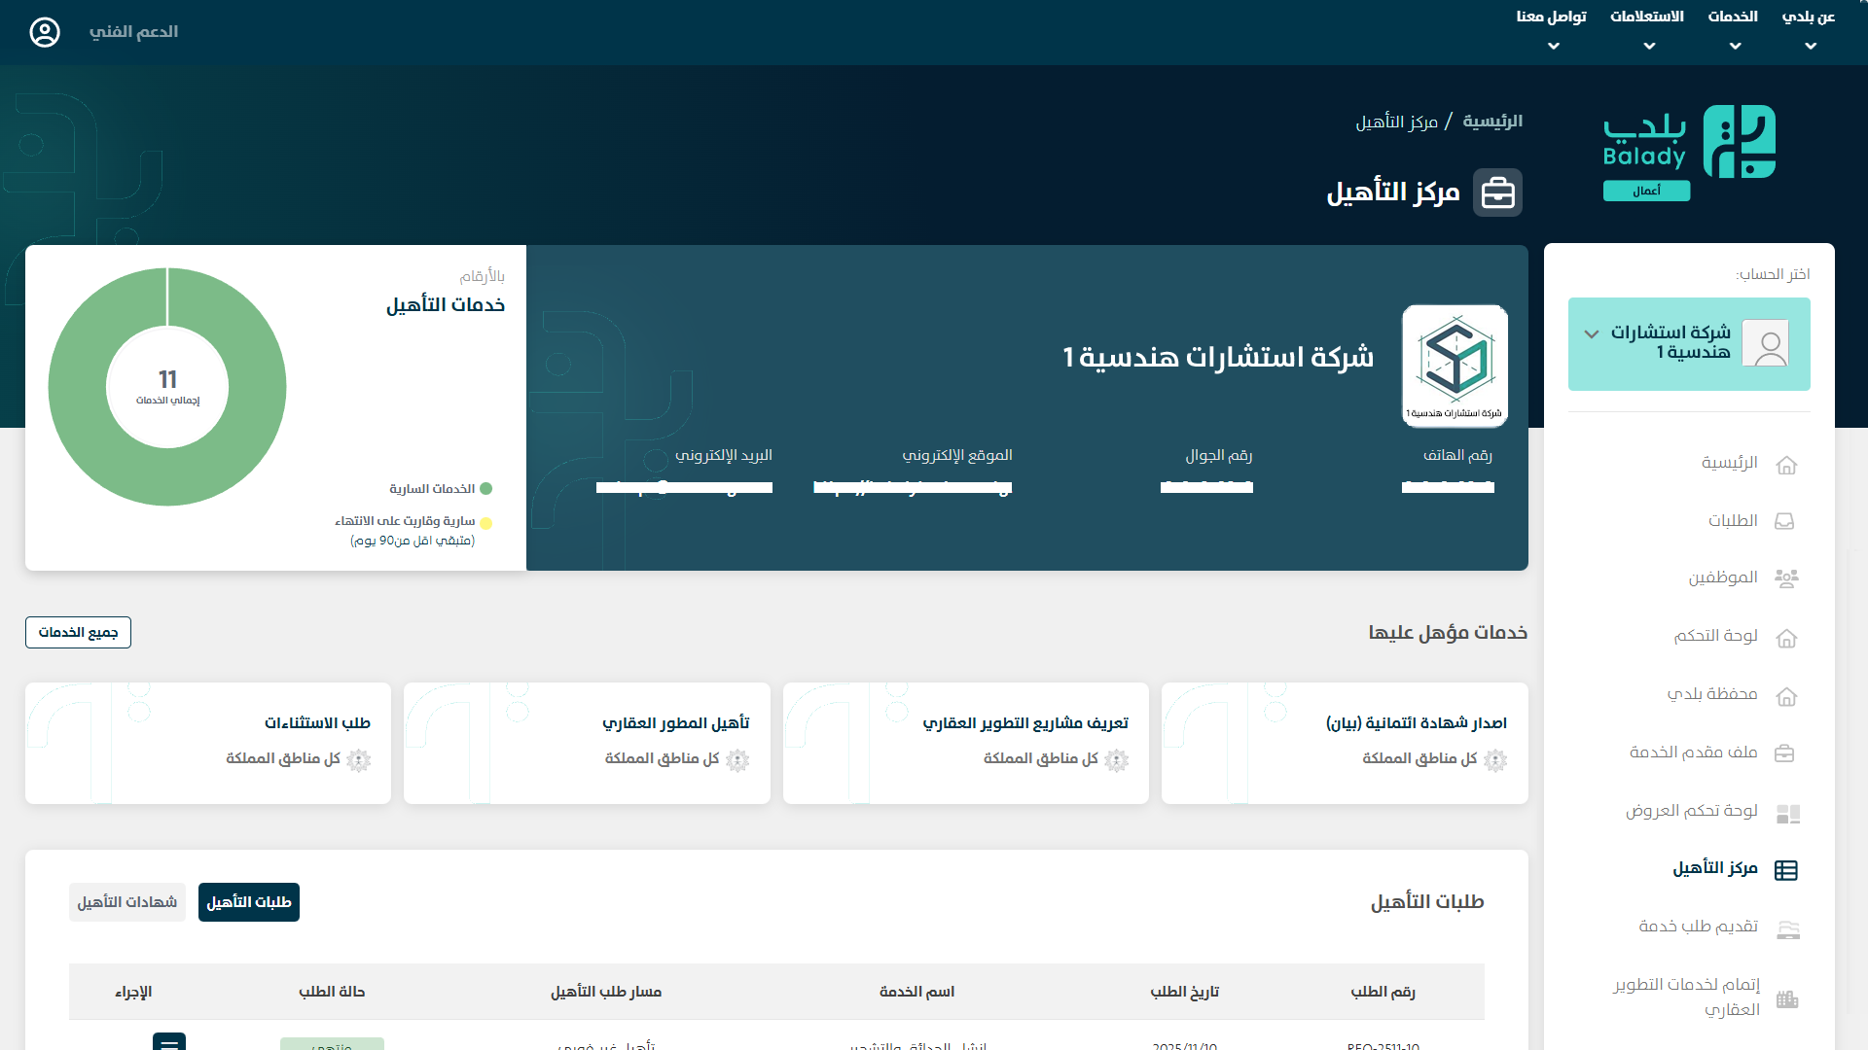
Task: Click الرئيسية breadcrumb link
Action: (1492, 122)
